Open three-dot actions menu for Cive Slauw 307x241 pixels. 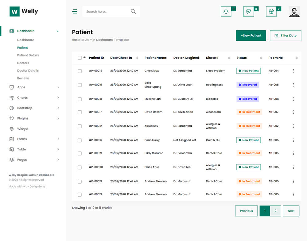coord(293,71)
